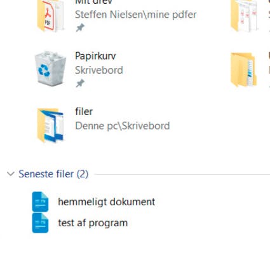Screen dimensions: 270x253
Task: Select the PDF folder icon for mine pdfer
Action: pos(50,16)
